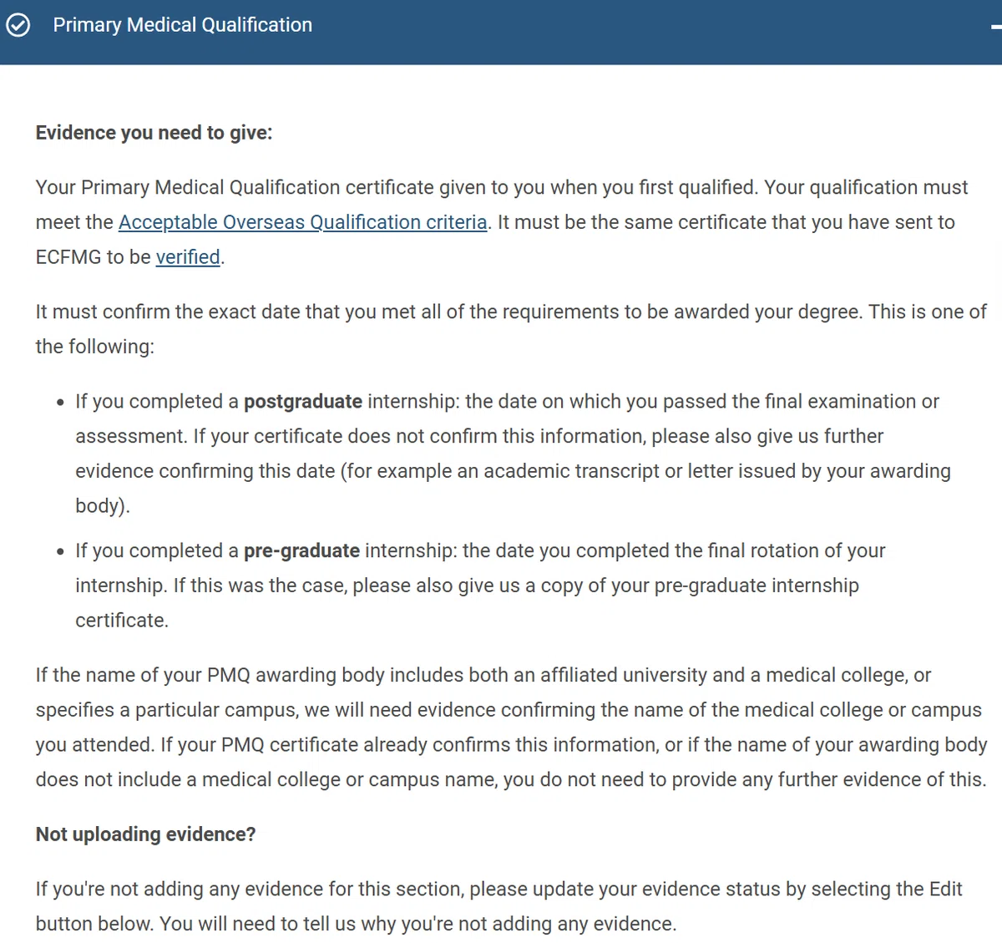
Task: Click the 'Evidence you need to give:' heading
Action: pos(154,133)
